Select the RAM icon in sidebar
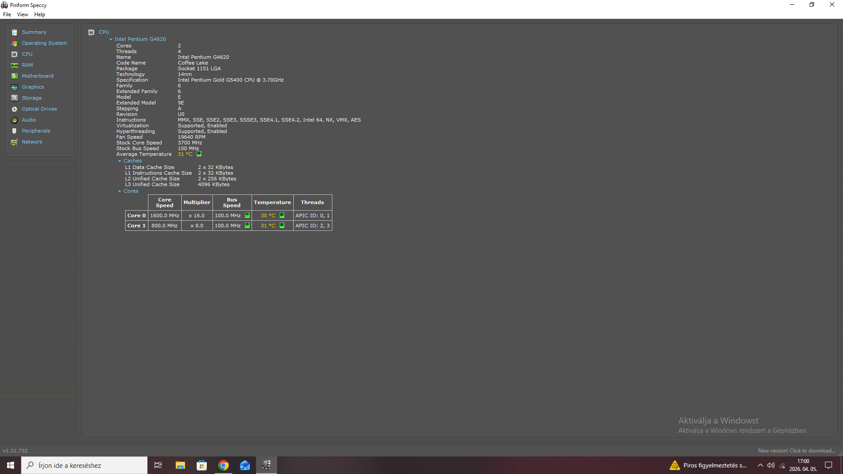 tap(14, 65)
